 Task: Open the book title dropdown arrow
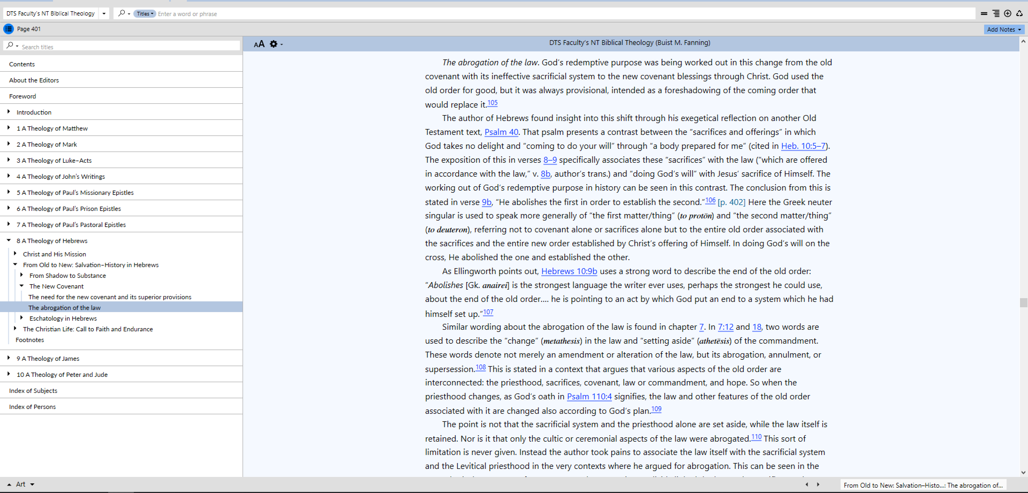(104, 14)
